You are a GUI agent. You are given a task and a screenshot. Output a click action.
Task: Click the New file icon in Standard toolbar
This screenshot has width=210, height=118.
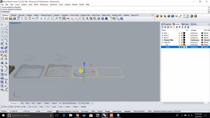[x=3, y=18]
